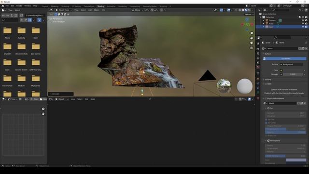Open the World properties tab icon

click(258, 68)
